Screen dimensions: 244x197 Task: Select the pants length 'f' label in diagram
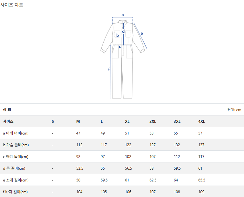[x=109, y=69]
